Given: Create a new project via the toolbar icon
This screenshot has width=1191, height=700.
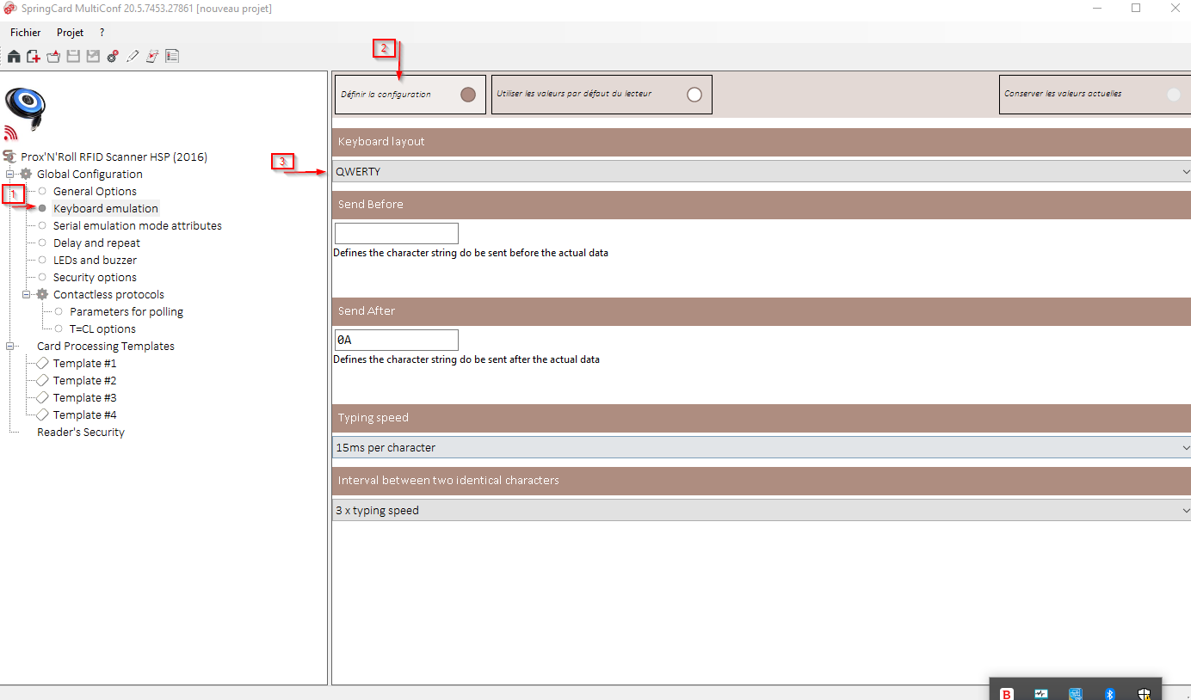Looking at the screenshot, I should pyautogui.click(x=33, y=55).
